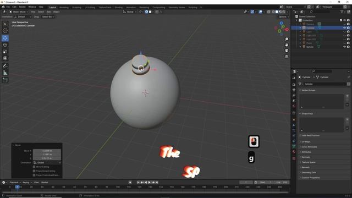The image size is (352, 198).
Task: Expand the UV Maps panel
Action: point(306,142)
